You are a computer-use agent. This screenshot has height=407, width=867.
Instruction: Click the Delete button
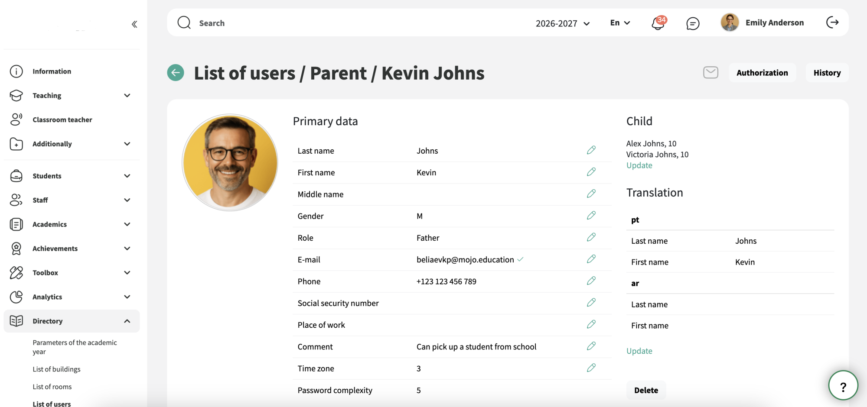click(x=646, y=390)
